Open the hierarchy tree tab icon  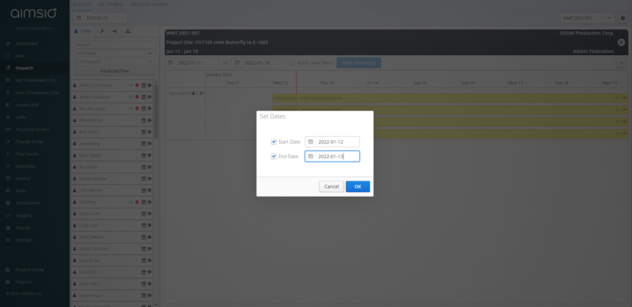coord(128,31)
